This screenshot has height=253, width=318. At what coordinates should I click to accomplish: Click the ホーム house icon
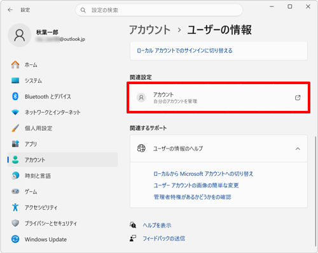[x=15, y=64]
